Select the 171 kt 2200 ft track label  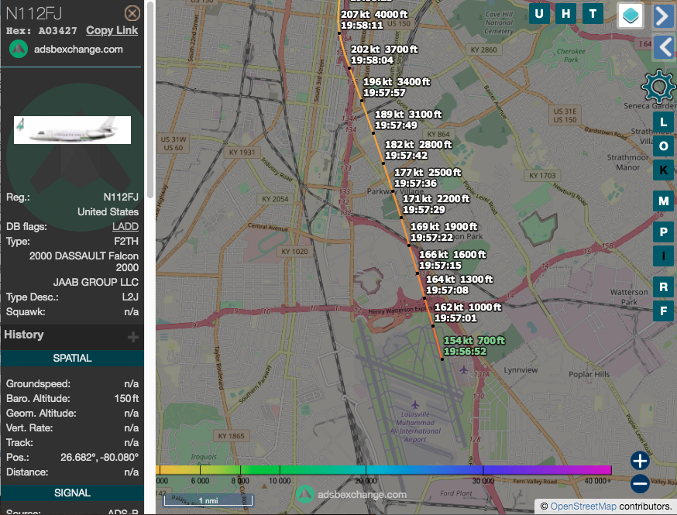[x=436, y=204]
